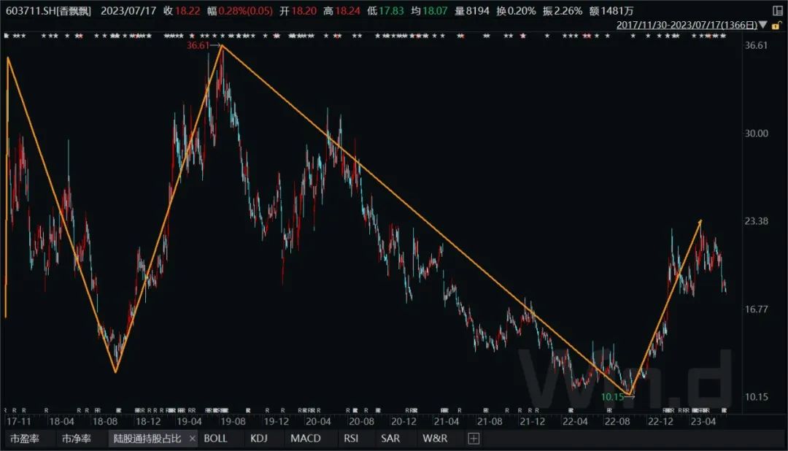Add a new indicator with plus icon

tap(474, 439)
